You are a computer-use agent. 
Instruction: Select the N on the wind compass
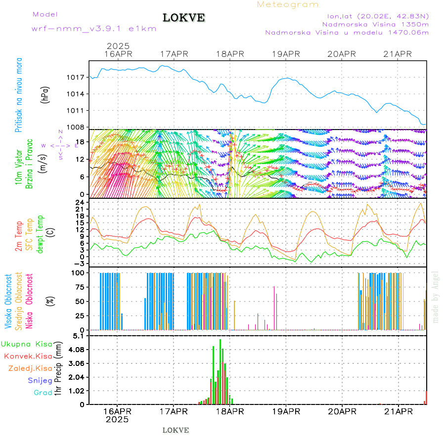click(x=60, y=132)
